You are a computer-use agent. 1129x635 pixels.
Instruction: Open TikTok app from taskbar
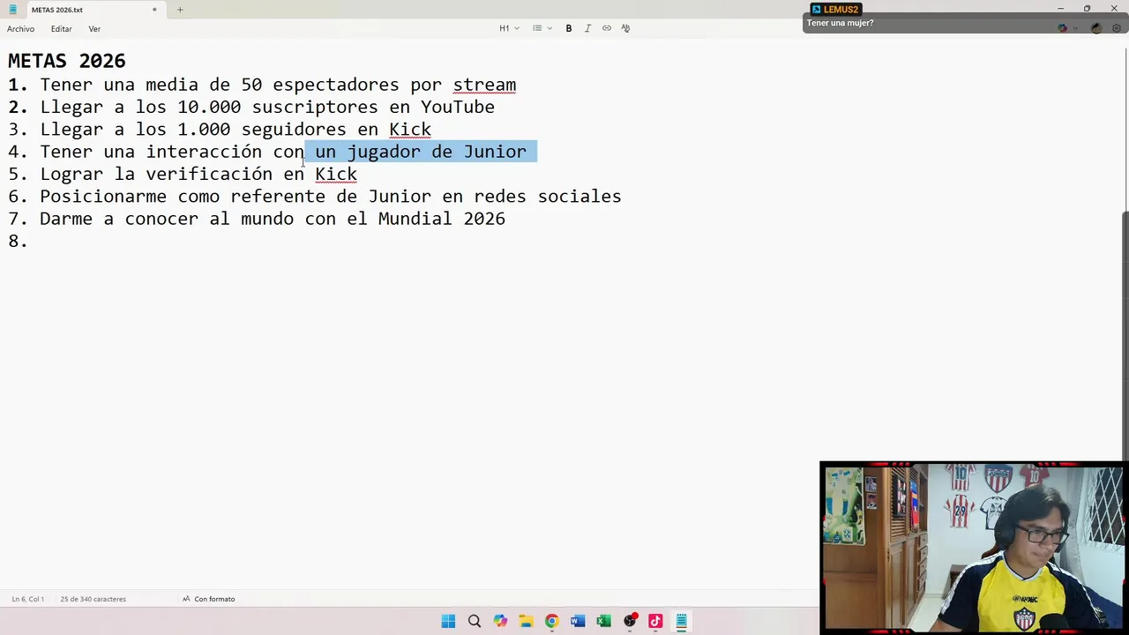click(x=655, y=621)
